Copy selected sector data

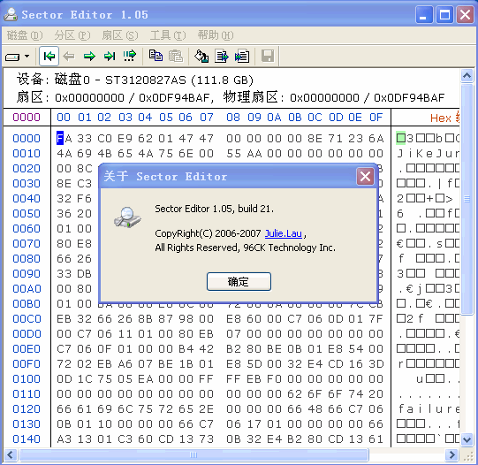156,56
